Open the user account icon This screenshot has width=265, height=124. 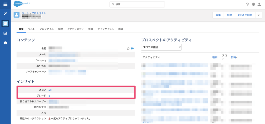click(259, 5)
